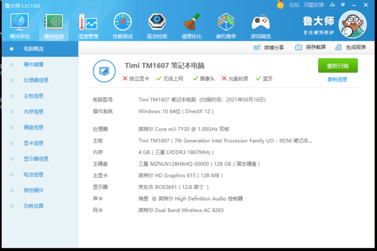Select 硬盘信息 in the sidebar
Viewport: 377px width, 251px height.
40,127
